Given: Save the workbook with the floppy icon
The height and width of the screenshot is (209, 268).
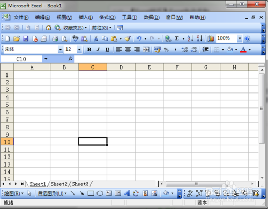Looking at the screenshot, I should point(26,38).
